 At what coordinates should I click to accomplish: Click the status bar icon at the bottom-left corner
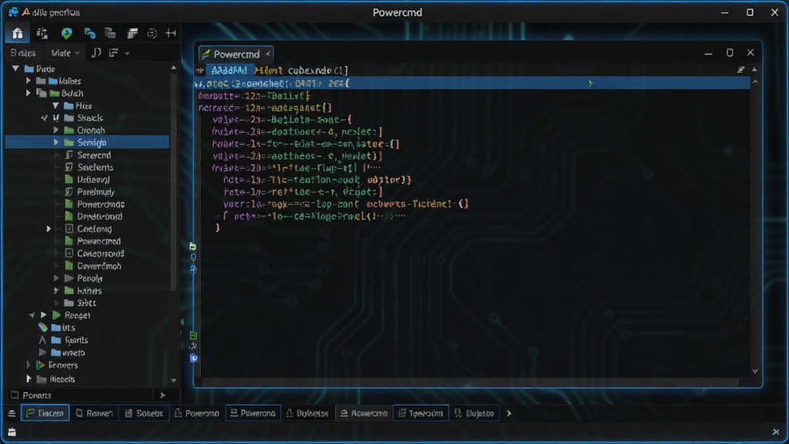12,432
